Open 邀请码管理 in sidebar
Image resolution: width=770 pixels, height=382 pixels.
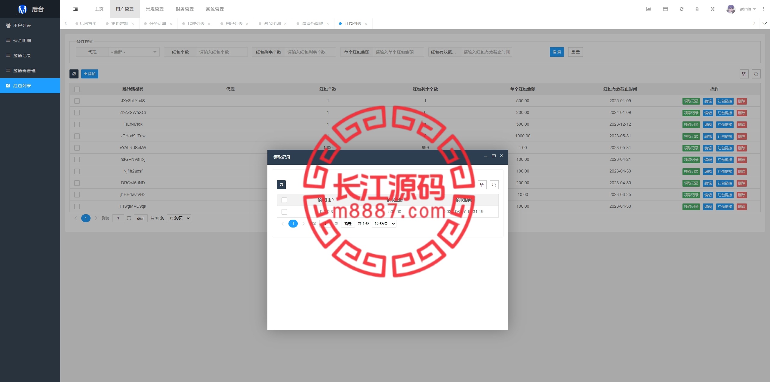pos(30,71)
